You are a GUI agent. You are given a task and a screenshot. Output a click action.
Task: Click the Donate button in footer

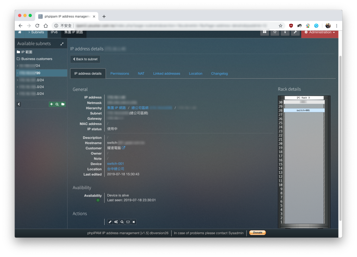(258, 233)
